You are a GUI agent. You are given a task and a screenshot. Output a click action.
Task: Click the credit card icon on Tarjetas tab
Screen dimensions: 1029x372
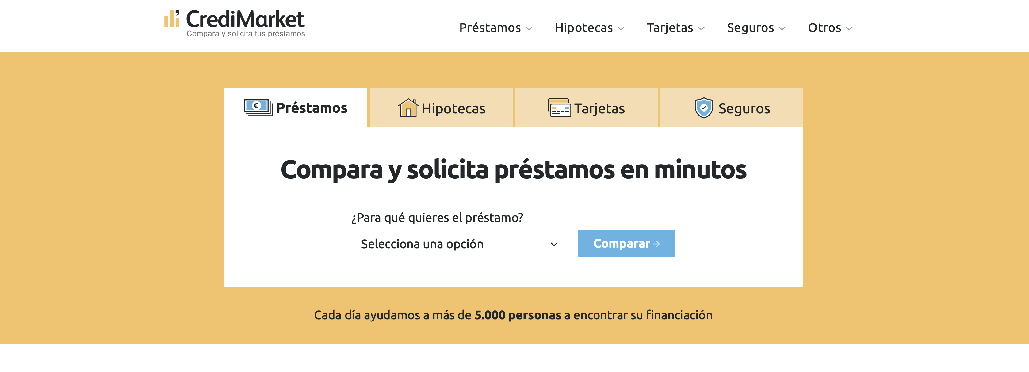click(x=559, y=108)
